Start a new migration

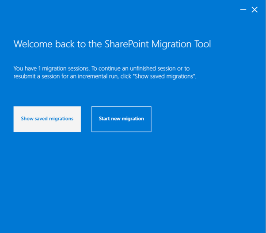click(x=121, y=119)
